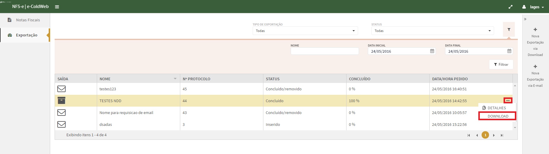549x154 pixels.
Task: Open the lages user account menu
Action: 534,7
